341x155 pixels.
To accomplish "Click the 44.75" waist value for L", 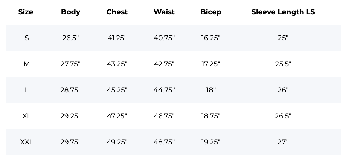I will [x=164, y=90].
